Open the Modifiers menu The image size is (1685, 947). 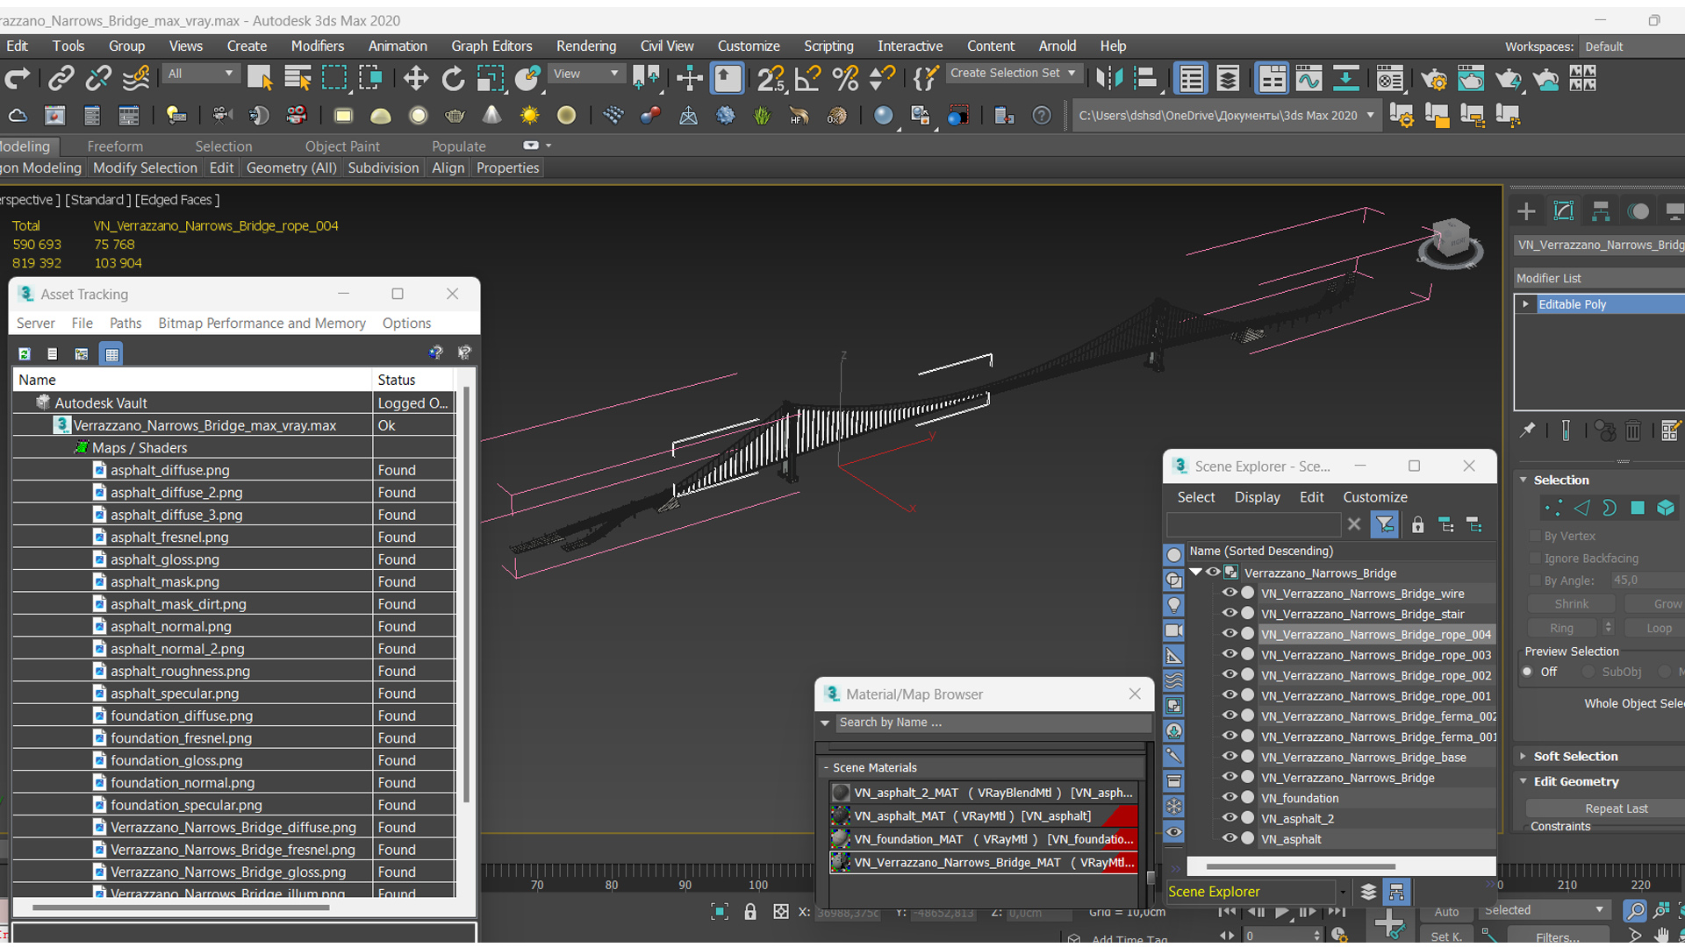[x=318, y=46]
